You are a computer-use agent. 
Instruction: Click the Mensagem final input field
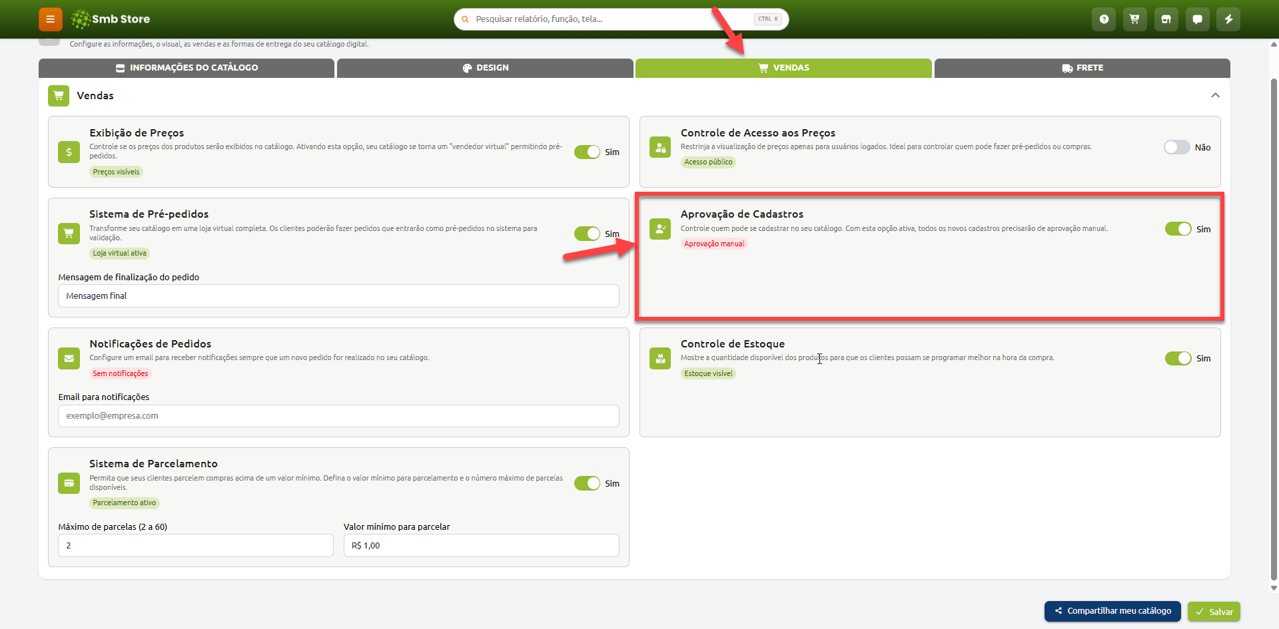[338, 296]
